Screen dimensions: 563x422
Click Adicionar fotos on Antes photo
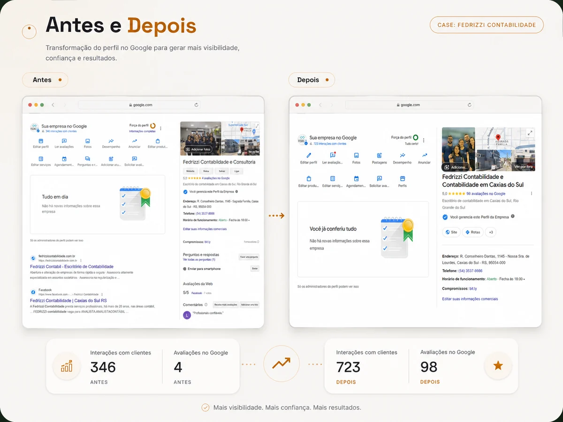click(x=198, y=150)
